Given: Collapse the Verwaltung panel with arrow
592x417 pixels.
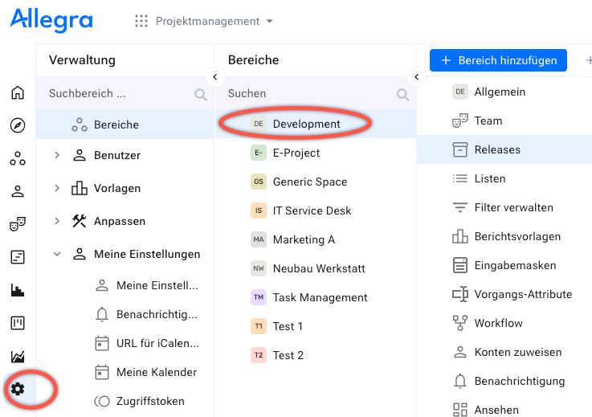Looking at the screenshot, I should coord(214,77).
